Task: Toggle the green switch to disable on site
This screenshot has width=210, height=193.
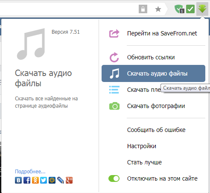Action: pos(114,178)
